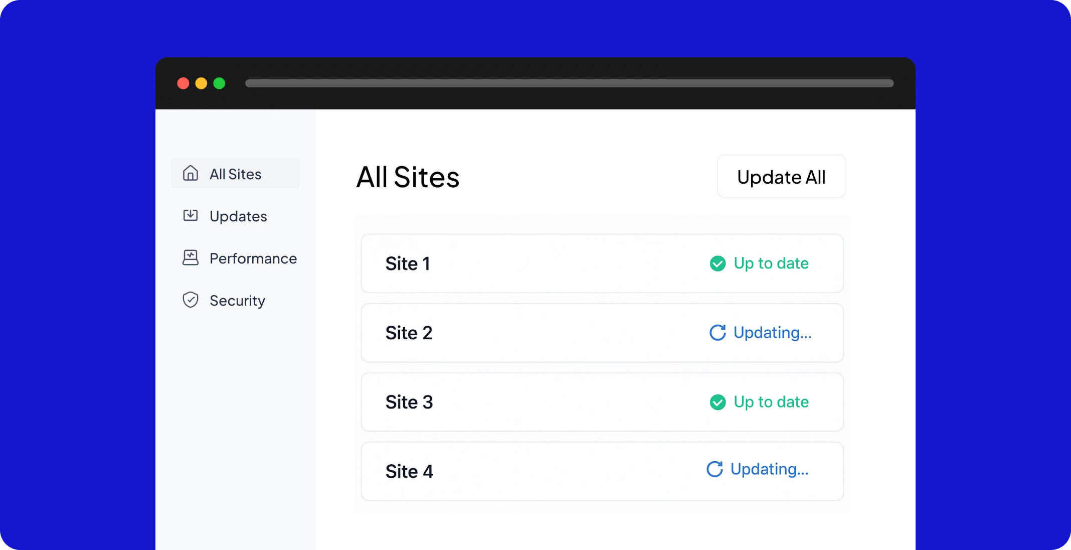Click the Security shield icon

point(191,300)
